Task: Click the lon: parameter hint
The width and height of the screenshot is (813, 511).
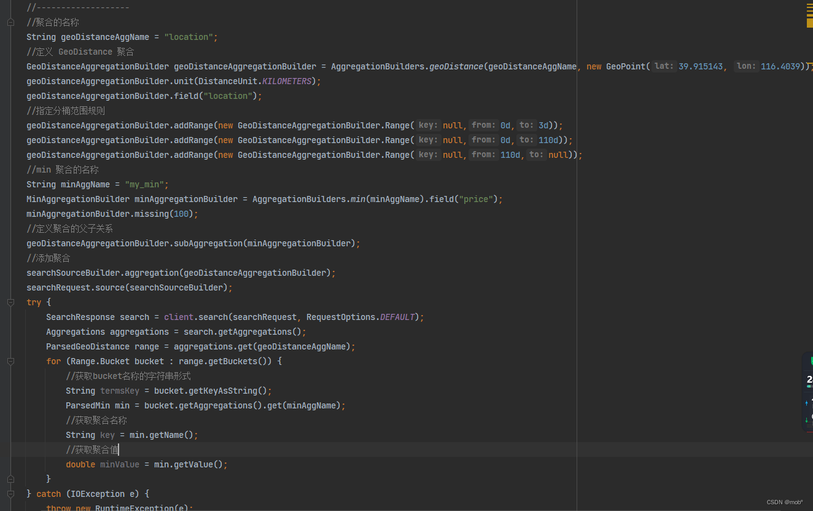Action: pos(746,66)
